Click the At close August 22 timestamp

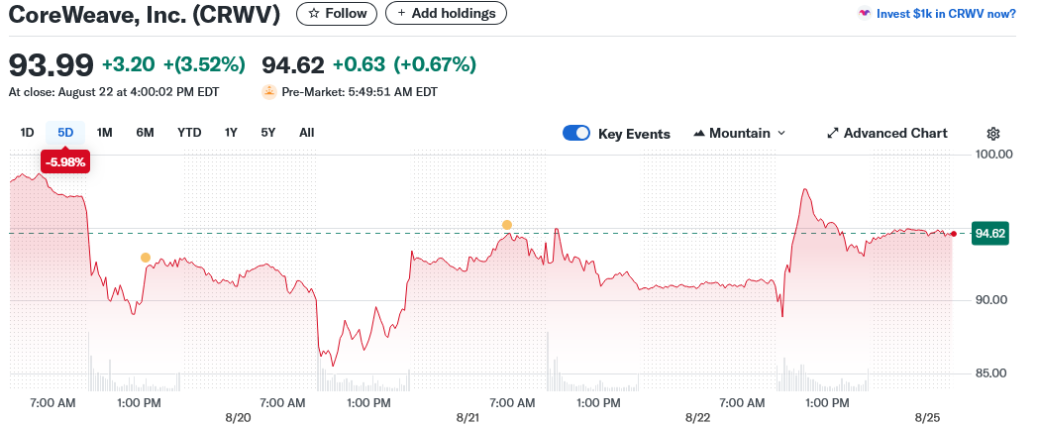point(114,92)
